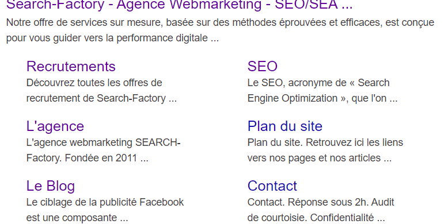
Task: Click the 'Engine Optimization' text line
Action: [x=322, y=98]
